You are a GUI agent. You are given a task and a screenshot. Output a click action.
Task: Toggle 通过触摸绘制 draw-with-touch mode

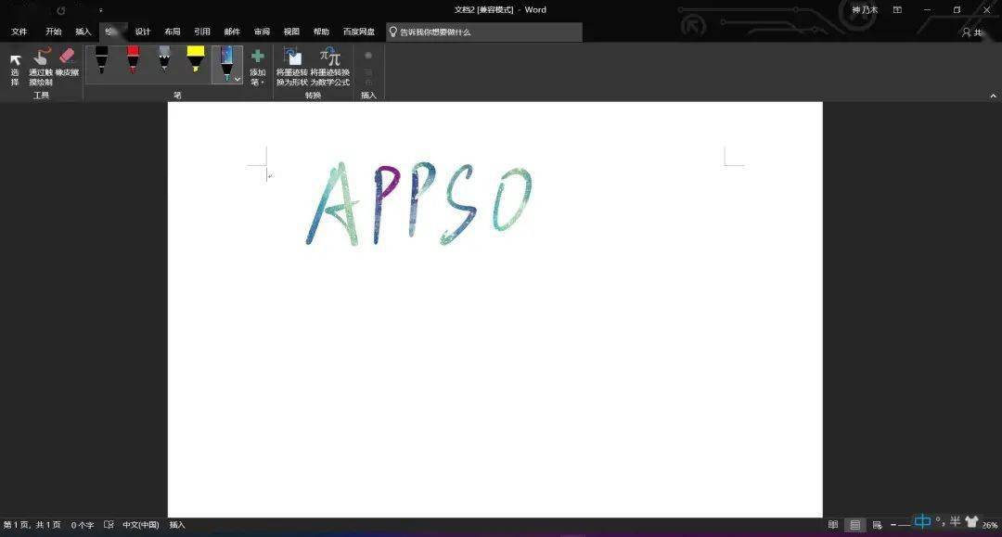tap(41, 67)
